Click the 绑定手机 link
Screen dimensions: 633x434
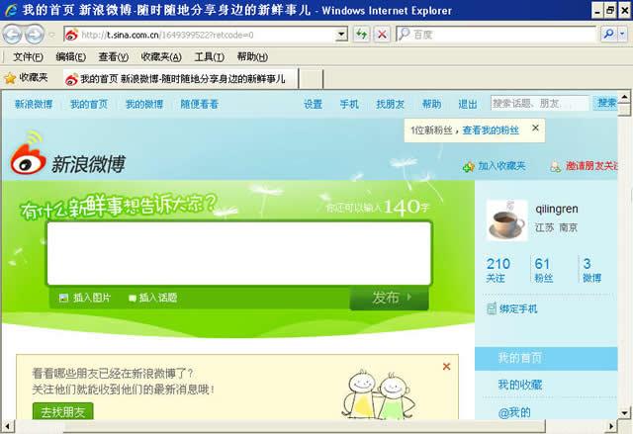(518, 309)
